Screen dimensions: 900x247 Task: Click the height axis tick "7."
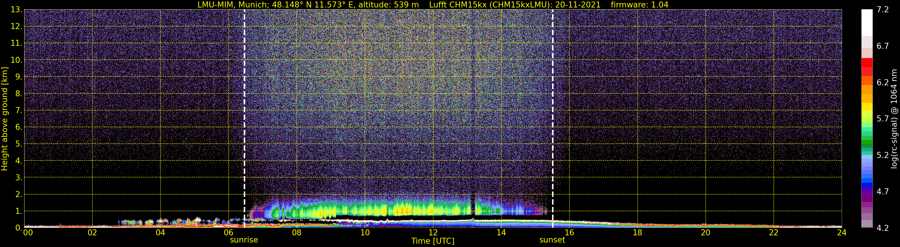(19, 110)
